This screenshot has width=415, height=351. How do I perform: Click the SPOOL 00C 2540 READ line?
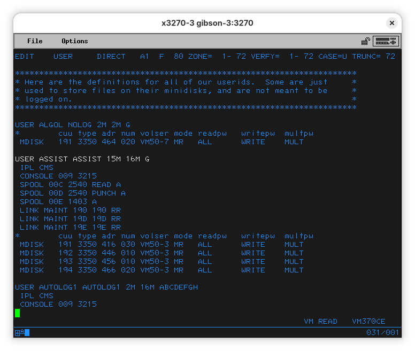(x=70, y=185)
